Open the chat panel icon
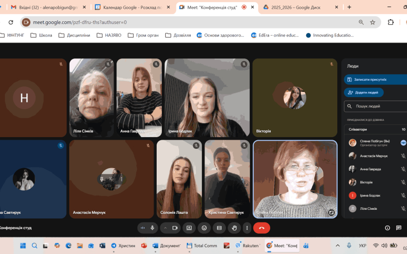Screen dimensions: 407x254 coord(400,228)
